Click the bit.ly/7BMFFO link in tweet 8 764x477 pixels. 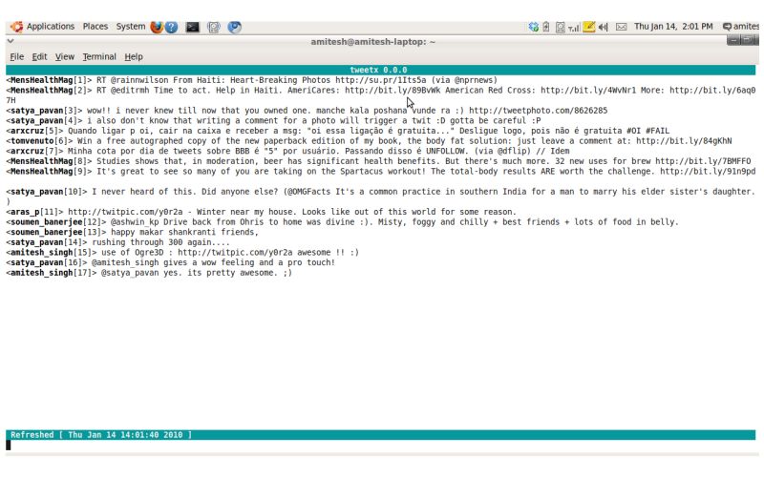703,161
